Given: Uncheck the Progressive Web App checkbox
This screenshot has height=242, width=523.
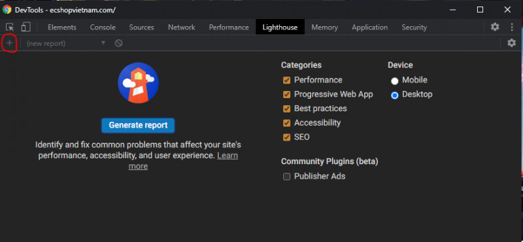Looking at the screenshot, I should coord(286,94).
